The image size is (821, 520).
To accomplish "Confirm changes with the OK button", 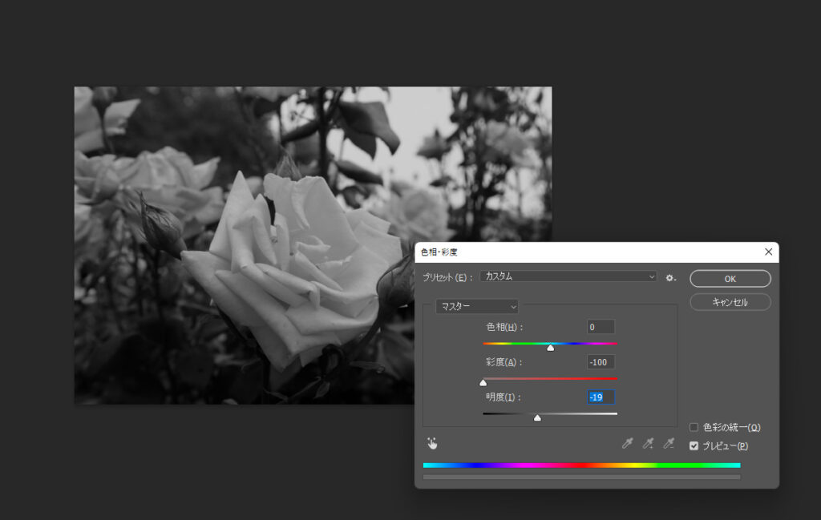I will [730, 279].
